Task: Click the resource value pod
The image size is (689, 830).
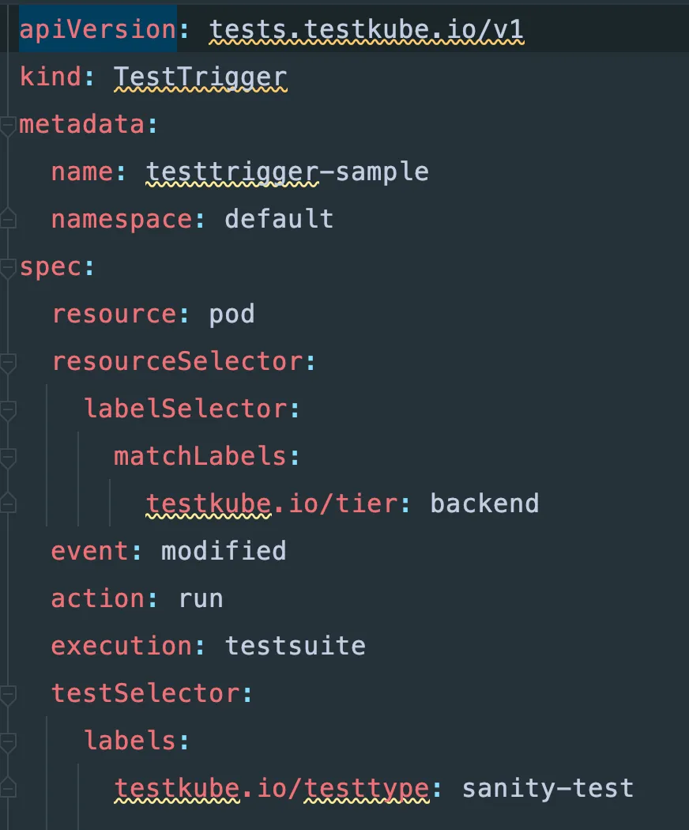Action: tap(232, 315)
